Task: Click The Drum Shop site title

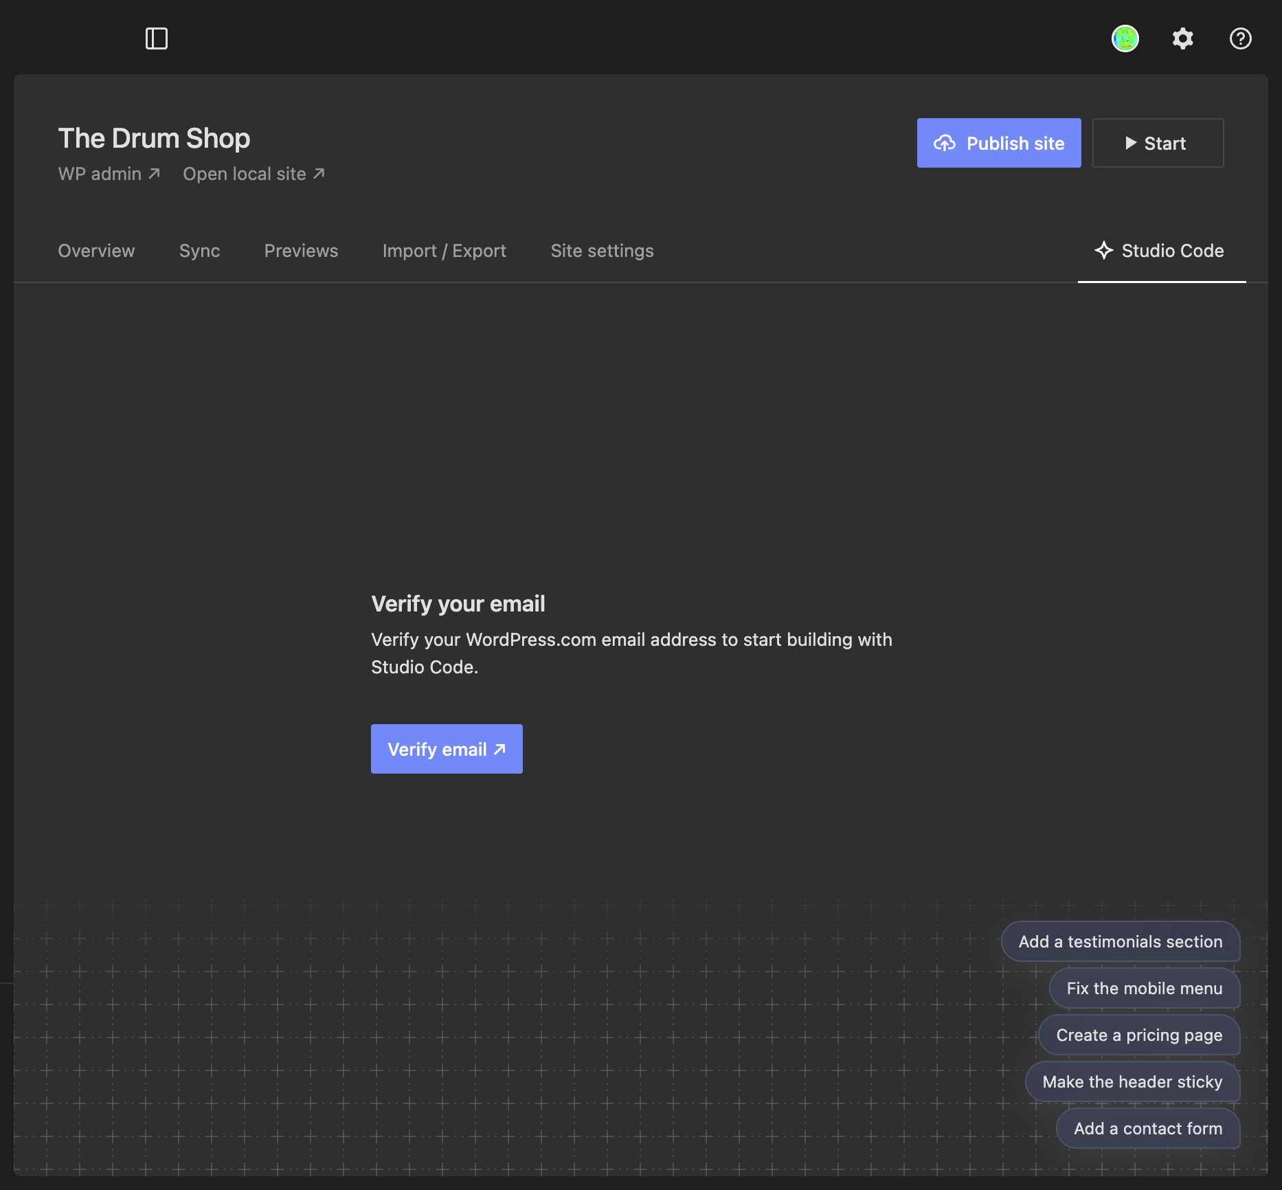Action: click(154, 138)
